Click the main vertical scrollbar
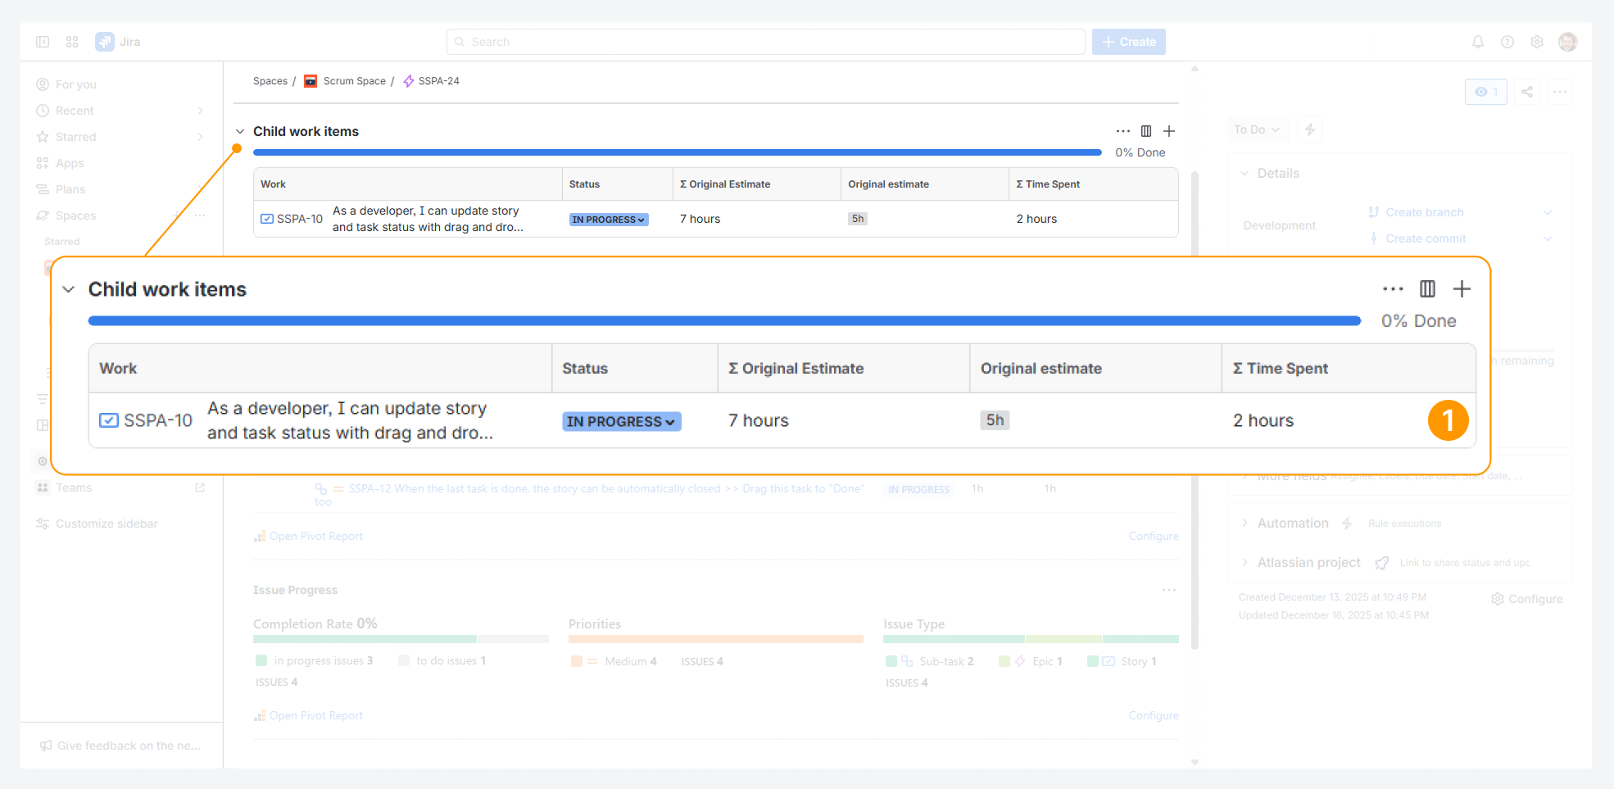This screenshot has height=789, width=1614. coord(1195,410)
